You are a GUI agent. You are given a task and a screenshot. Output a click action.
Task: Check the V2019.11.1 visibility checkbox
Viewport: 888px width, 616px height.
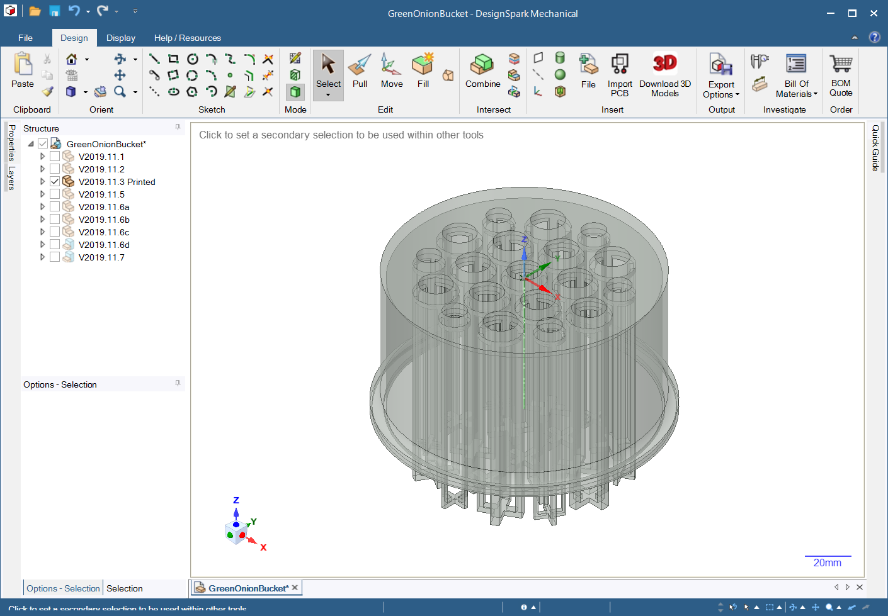[x=55, y=156]
